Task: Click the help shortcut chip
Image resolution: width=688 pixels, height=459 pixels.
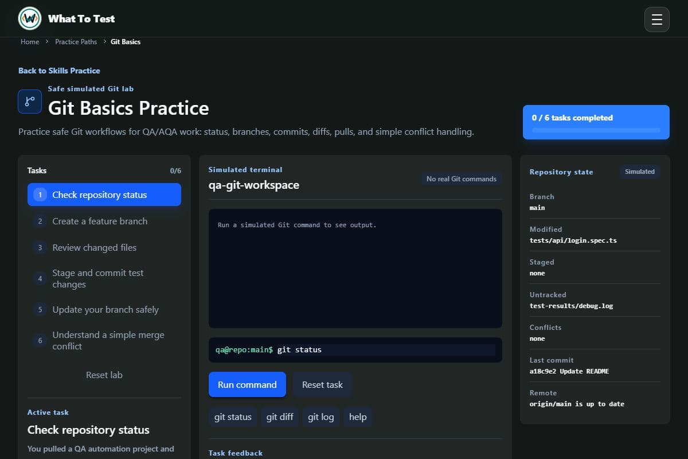Action: click(x=358, y=417)
